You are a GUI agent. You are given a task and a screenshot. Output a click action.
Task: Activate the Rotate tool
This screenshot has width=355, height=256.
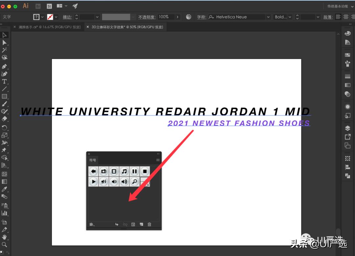click(4, 128)
